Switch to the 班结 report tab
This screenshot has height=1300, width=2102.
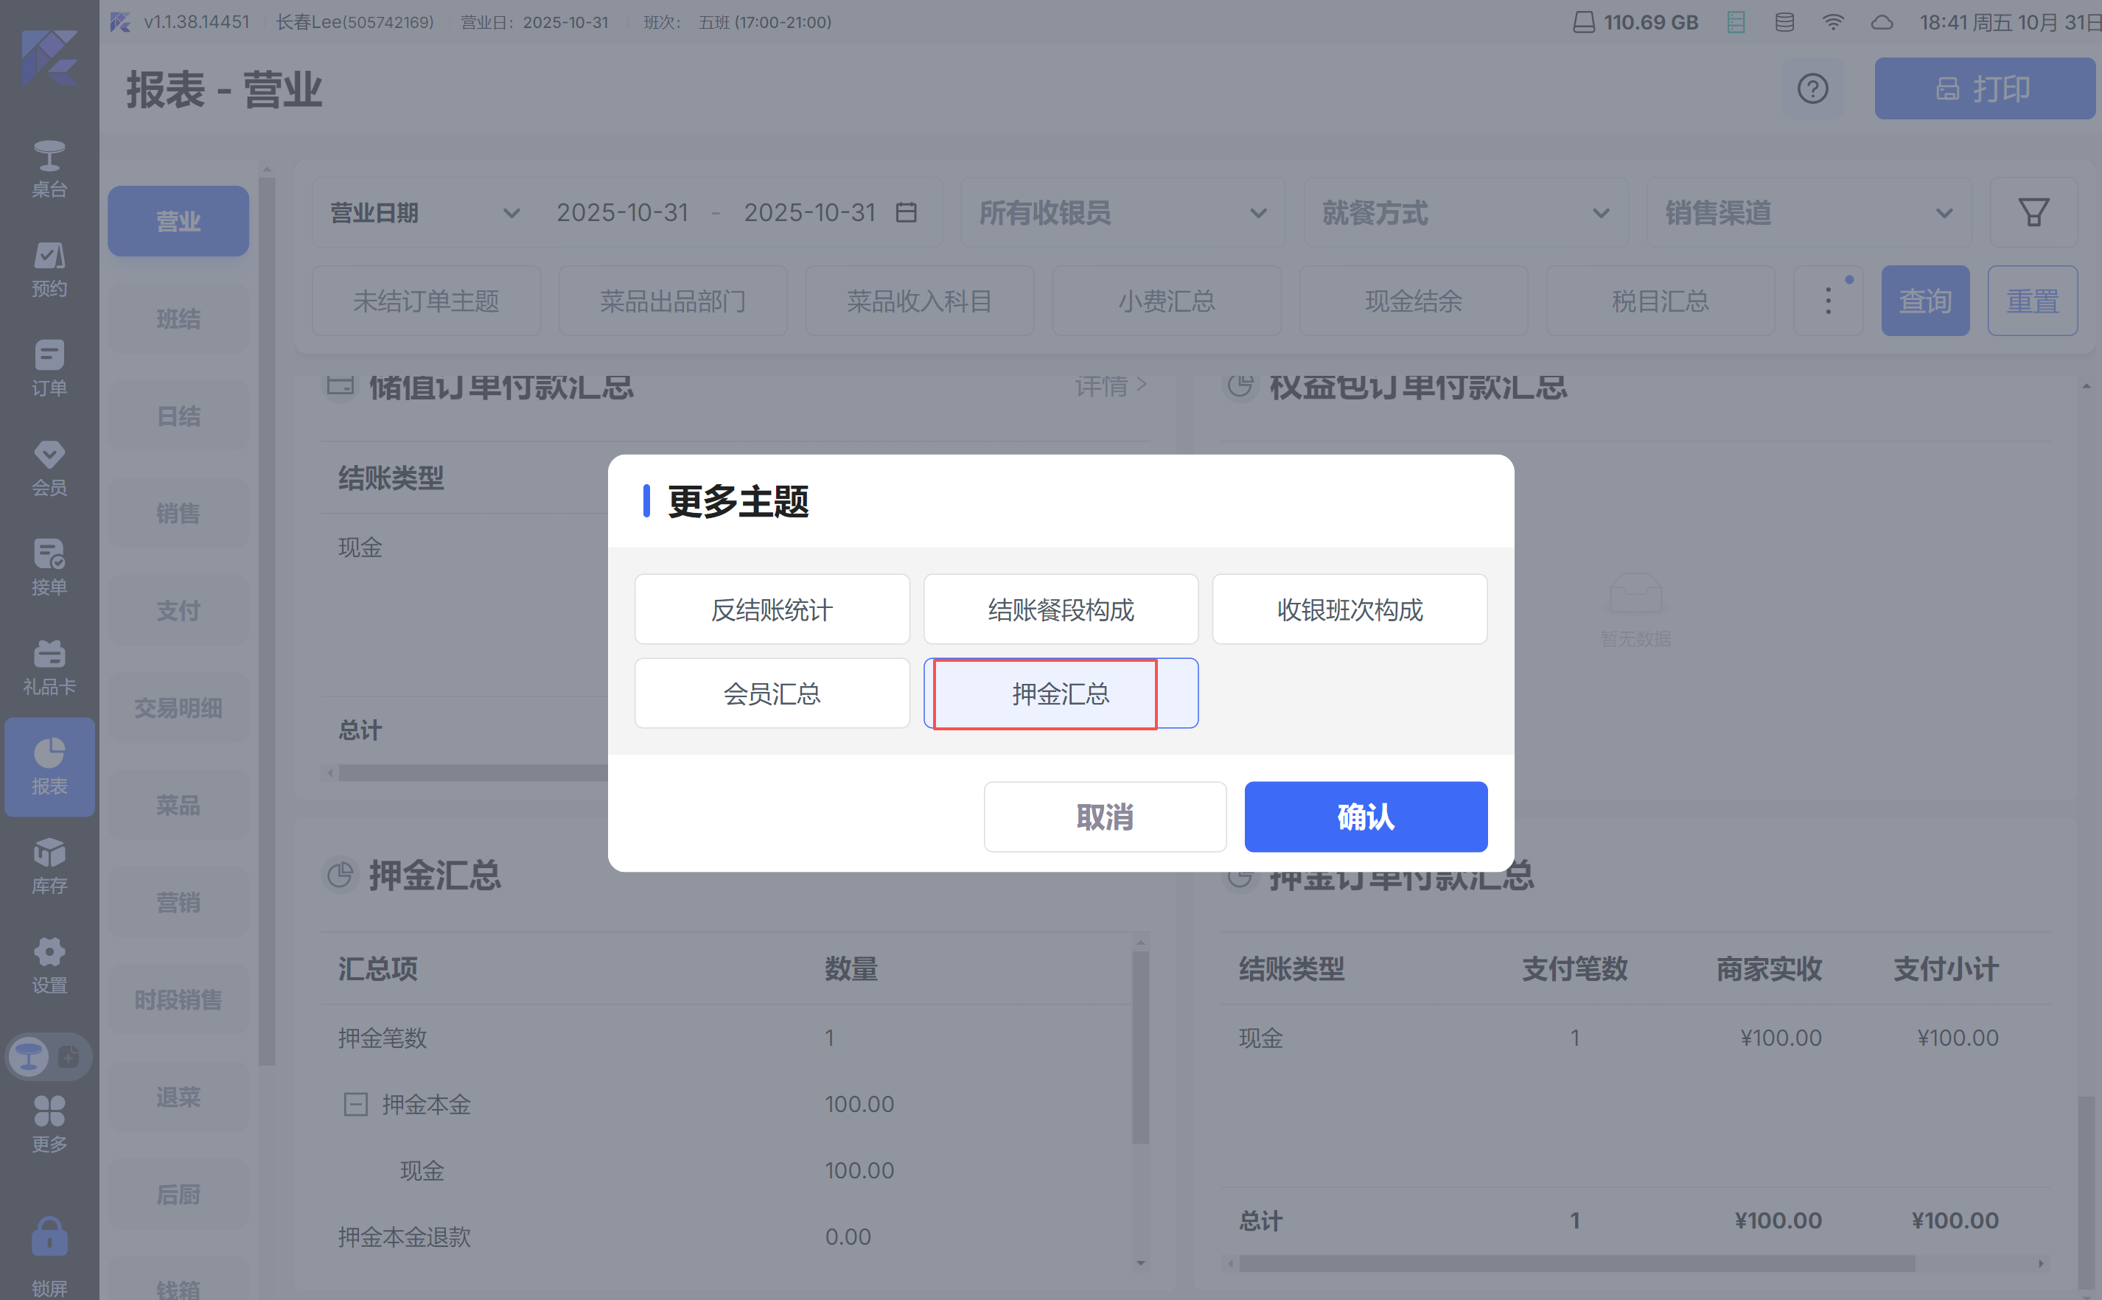(178, 319)
